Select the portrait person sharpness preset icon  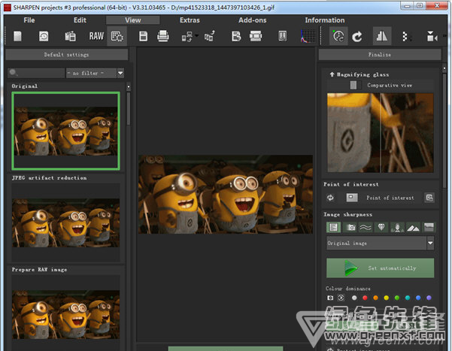[397, 228]
